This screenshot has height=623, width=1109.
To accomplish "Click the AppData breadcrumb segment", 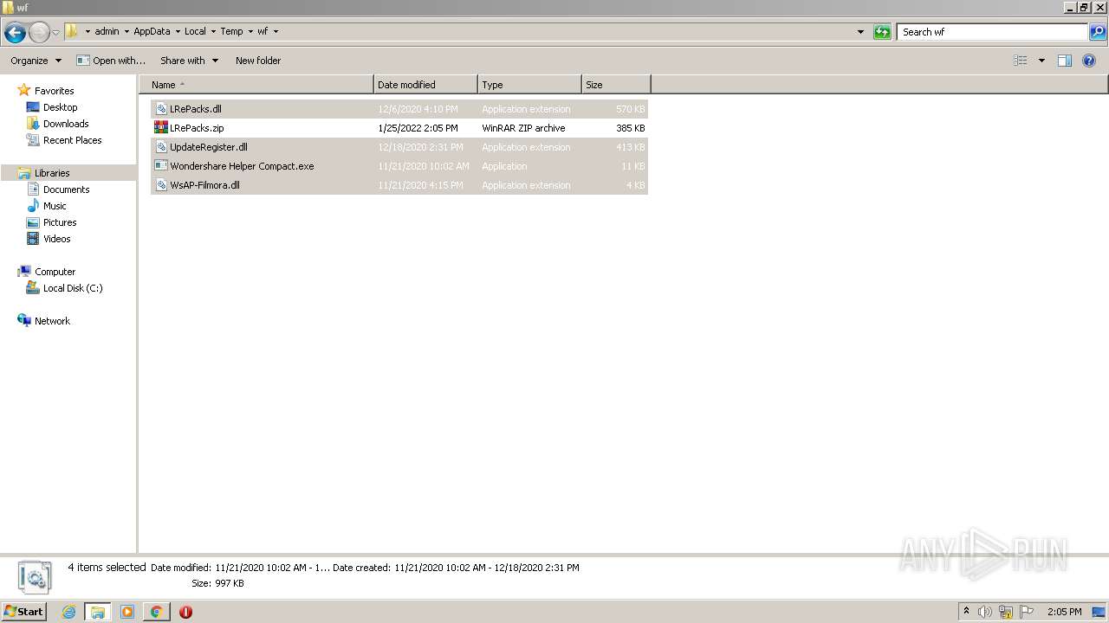I will point(152,31).
